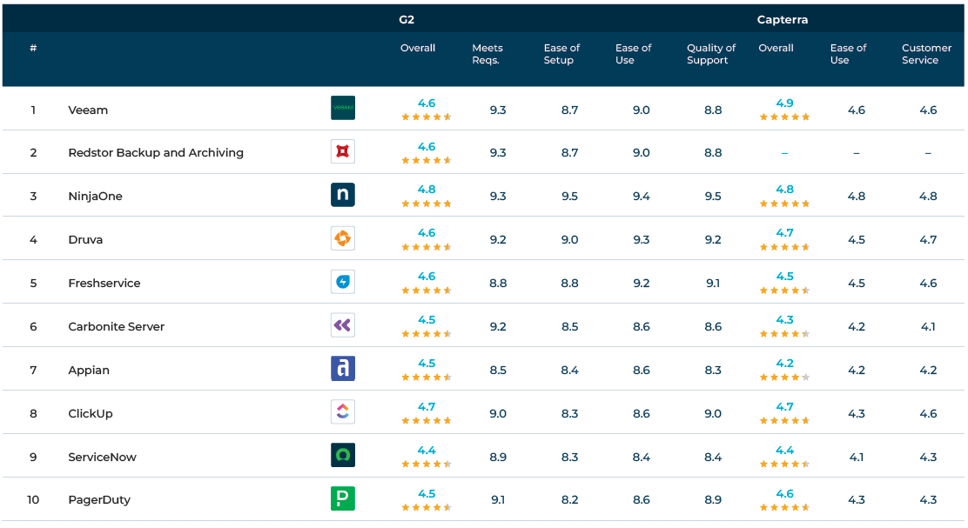Click rank number 10 for PagerDuty

coord(33,500)
